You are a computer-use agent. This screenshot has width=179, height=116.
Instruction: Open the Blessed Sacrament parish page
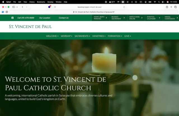point(118,18)
